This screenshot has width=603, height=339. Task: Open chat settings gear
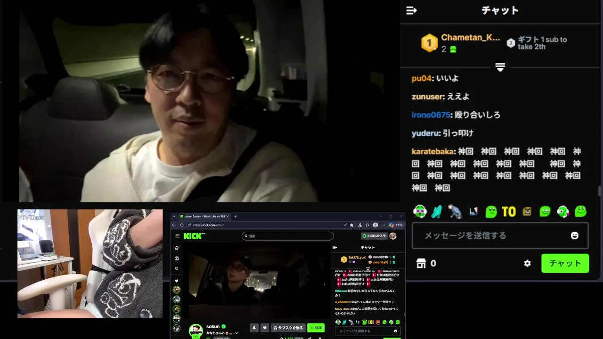pos(527,264)
